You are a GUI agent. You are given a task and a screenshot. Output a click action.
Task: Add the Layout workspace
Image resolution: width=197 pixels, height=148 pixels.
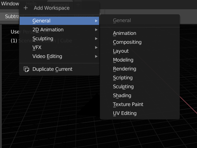click(x=140, y=51)
